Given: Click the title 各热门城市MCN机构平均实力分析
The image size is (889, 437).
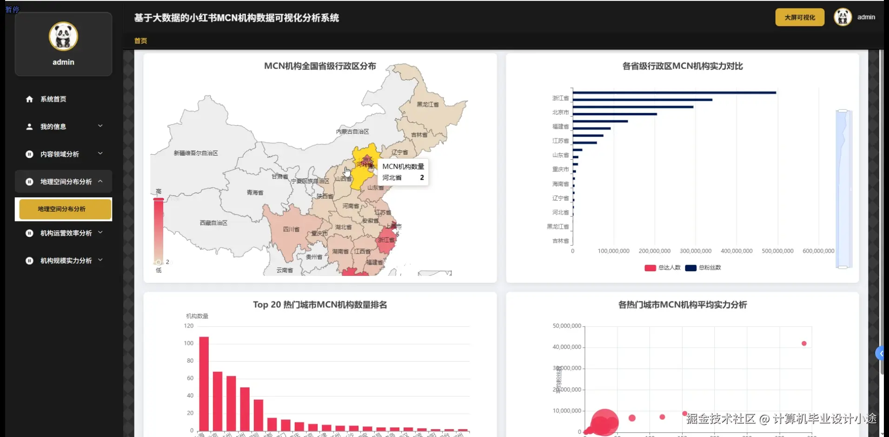Looking at the screenshot, I should (x=683, y=305).
